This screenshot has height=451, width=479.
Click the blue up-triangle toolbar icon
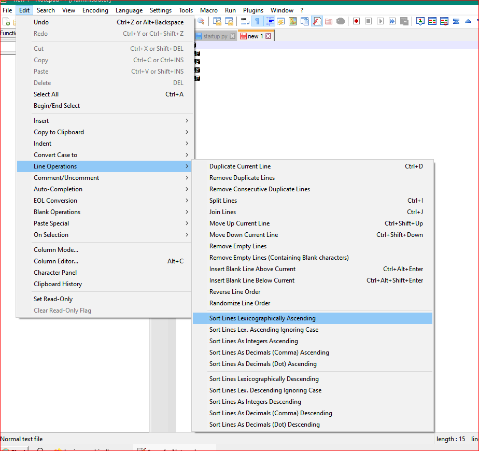point(468,21)
